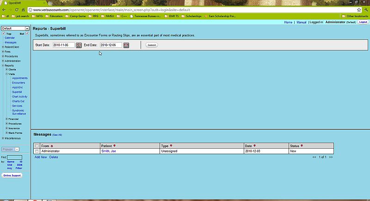Screen dimensions: 370x201
Task: Open the Comp Game bookmark folder
Action: tap(75, 16)
